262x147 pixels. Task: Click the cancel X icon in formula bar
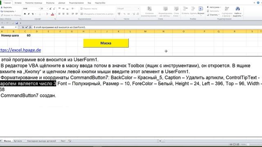click(23, 27)
